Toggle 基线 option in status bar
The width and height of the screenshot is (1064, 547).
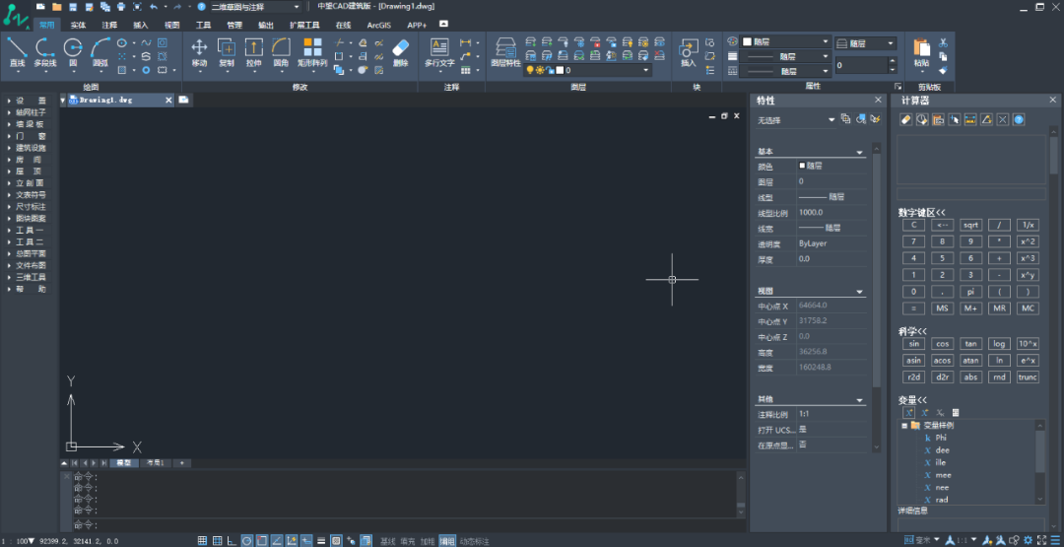[x=387, y=541]
